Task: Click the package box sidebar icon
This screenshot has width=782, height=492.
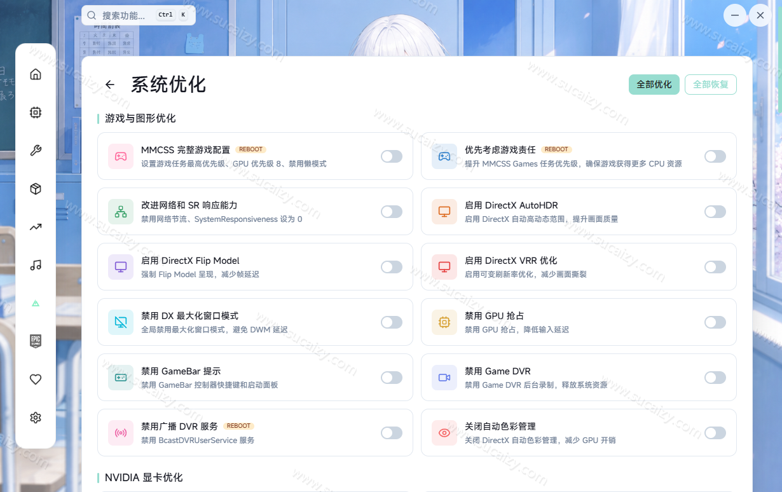Action: click(x=36, y=189)
